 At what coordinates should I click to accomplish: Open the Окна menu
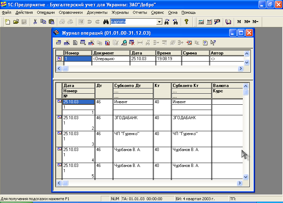pos(173,12)
